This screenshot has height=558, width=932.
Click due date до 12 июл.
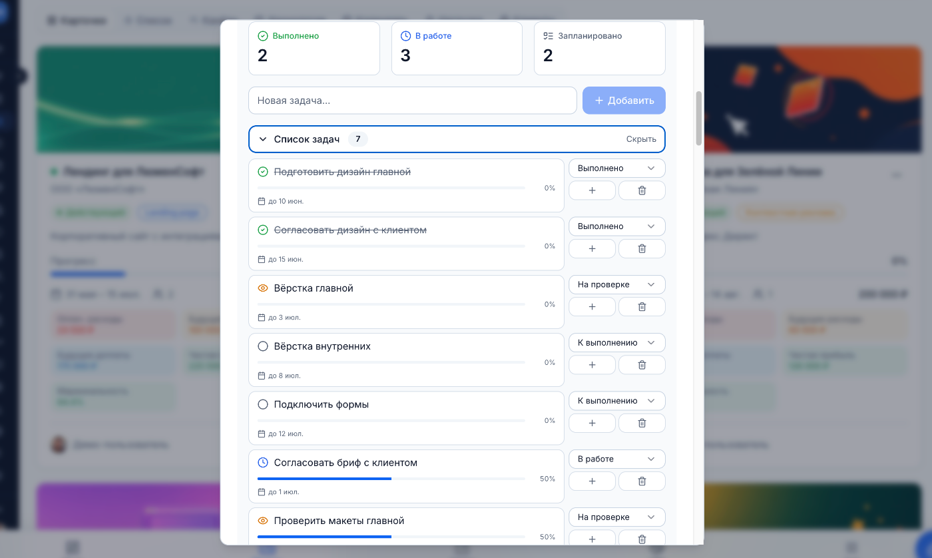286,433
